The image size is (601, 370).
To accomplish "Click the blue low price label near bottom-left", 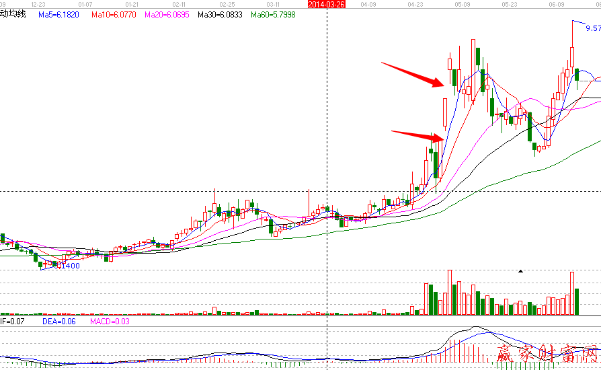I will [67, 266].
